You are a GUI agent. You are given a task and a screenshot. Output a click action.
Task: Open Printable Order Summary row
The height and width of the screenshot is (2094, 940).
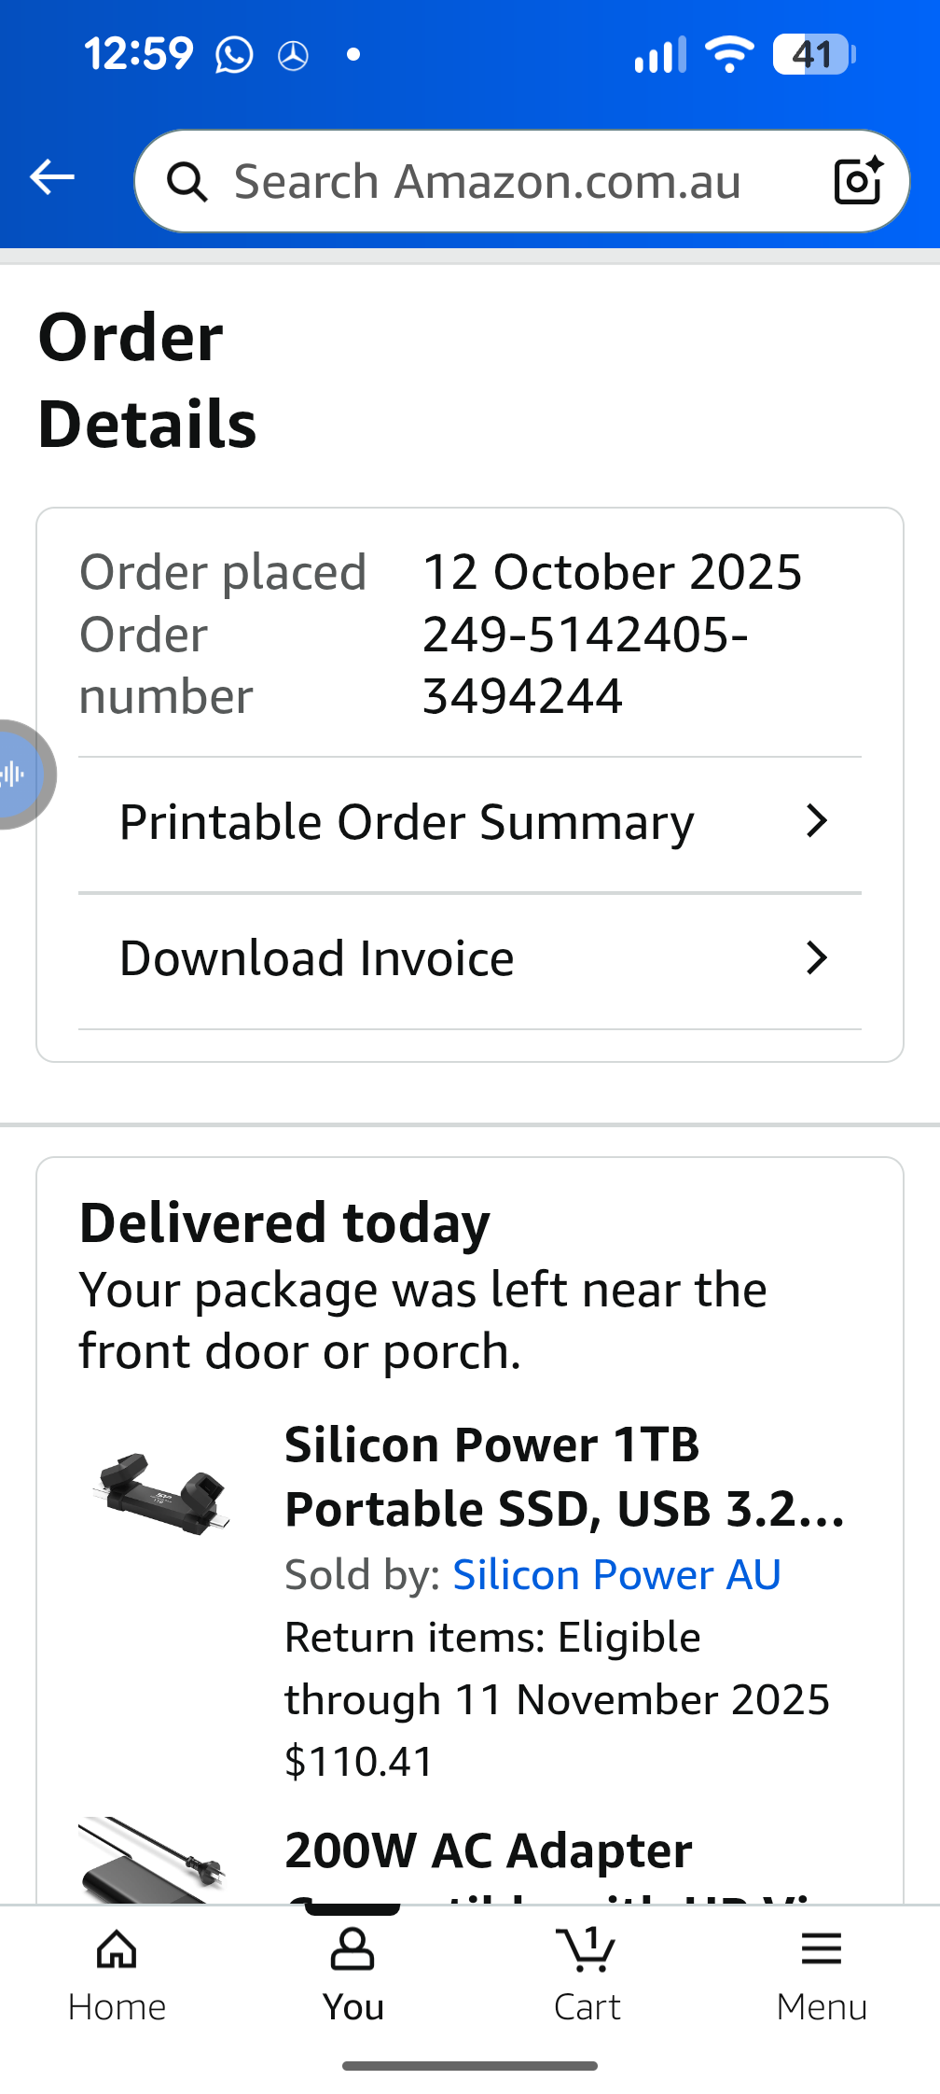click(407, 823)
